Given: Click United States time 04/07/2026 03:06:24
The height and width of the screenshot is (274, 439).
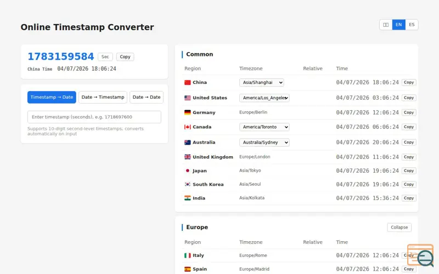Looking at the screenshot, I should (x=367, y=98).
